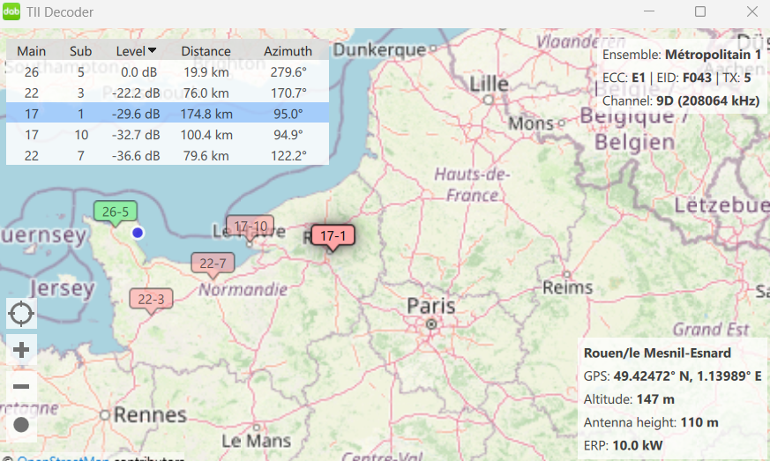
Task: Click the ERP 10.0 kW line
Action: tap(623, 445)
